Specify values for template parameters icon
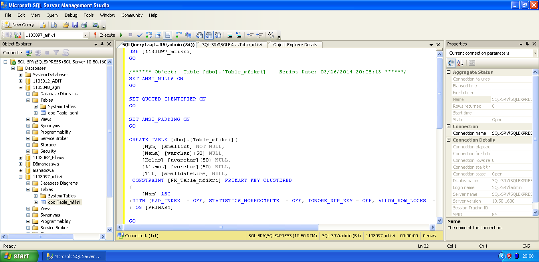Screen dimensions: 539x262 pos(271,35)
